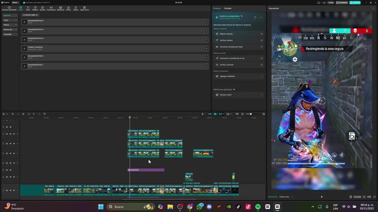Click the undo arrow in timeline toolbar

pyautogui.click(x=12, y=114)
